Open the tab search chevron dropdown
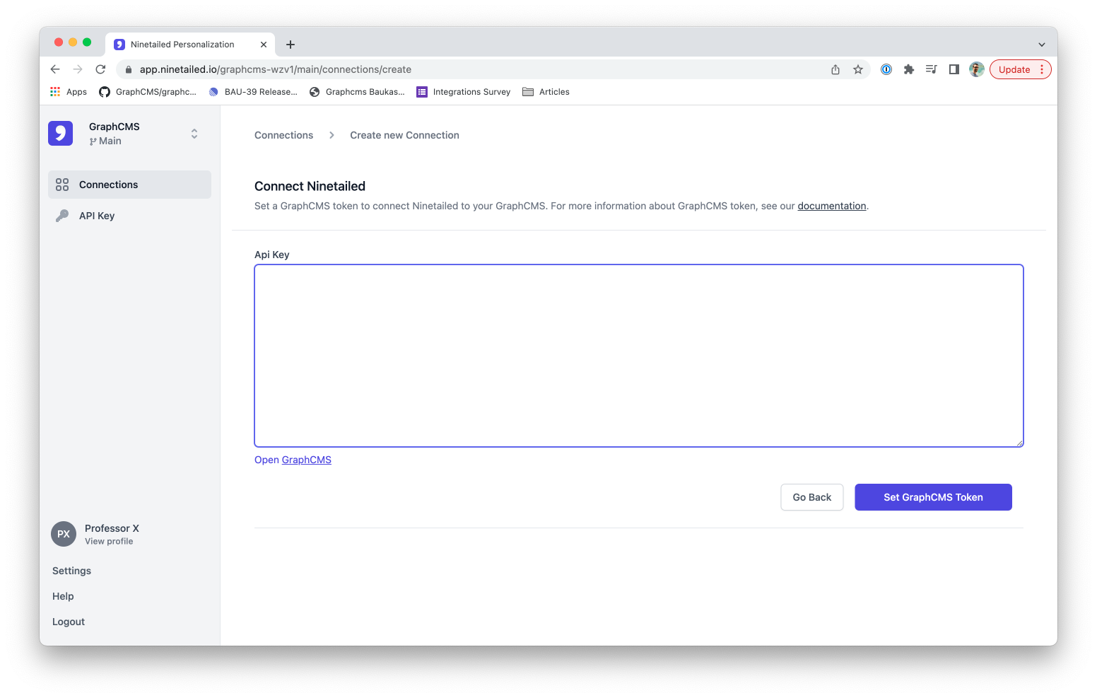 pyautogui.click(x=1041, y=45)
